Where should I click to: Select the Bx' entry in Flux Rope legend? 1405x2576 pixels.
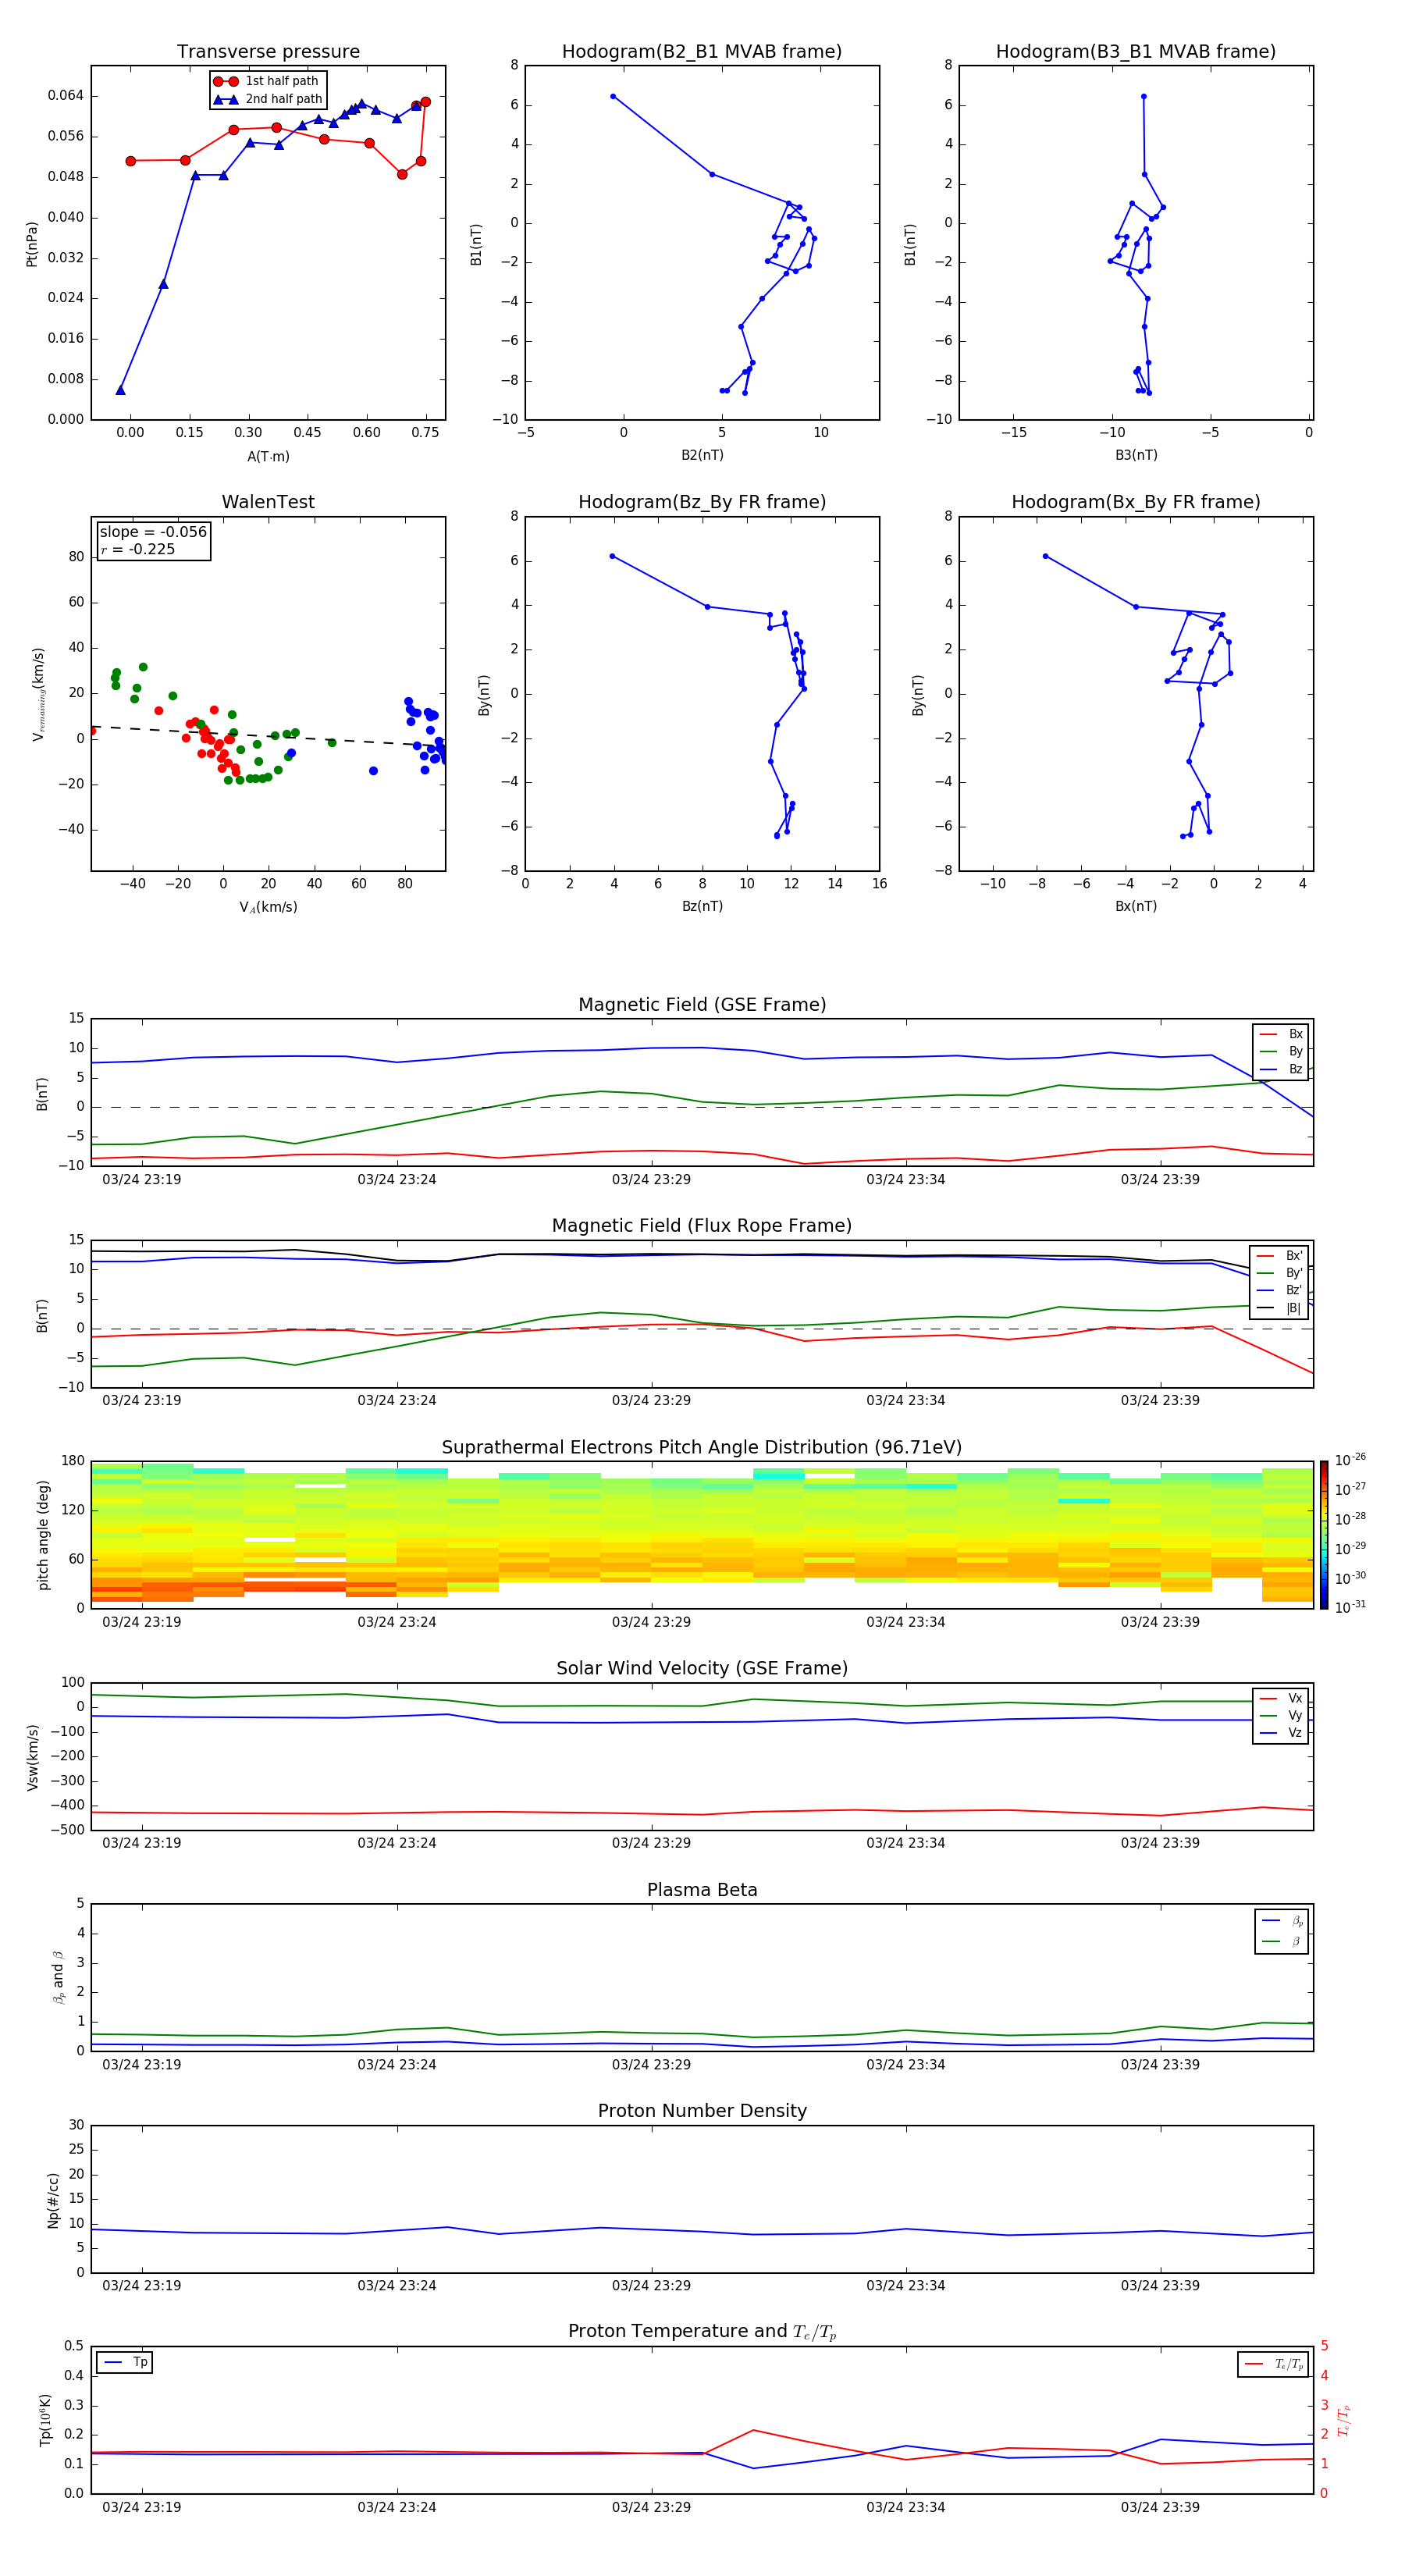click(x=1279, y=1256)
